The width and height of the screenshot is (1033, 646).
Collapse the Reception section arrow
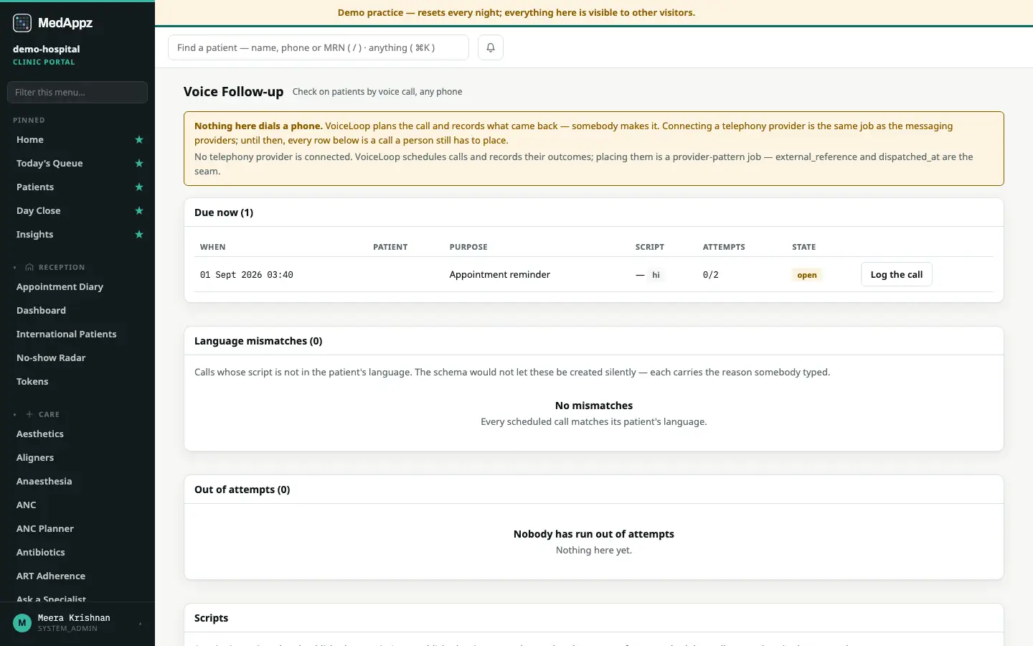point(15,267)
